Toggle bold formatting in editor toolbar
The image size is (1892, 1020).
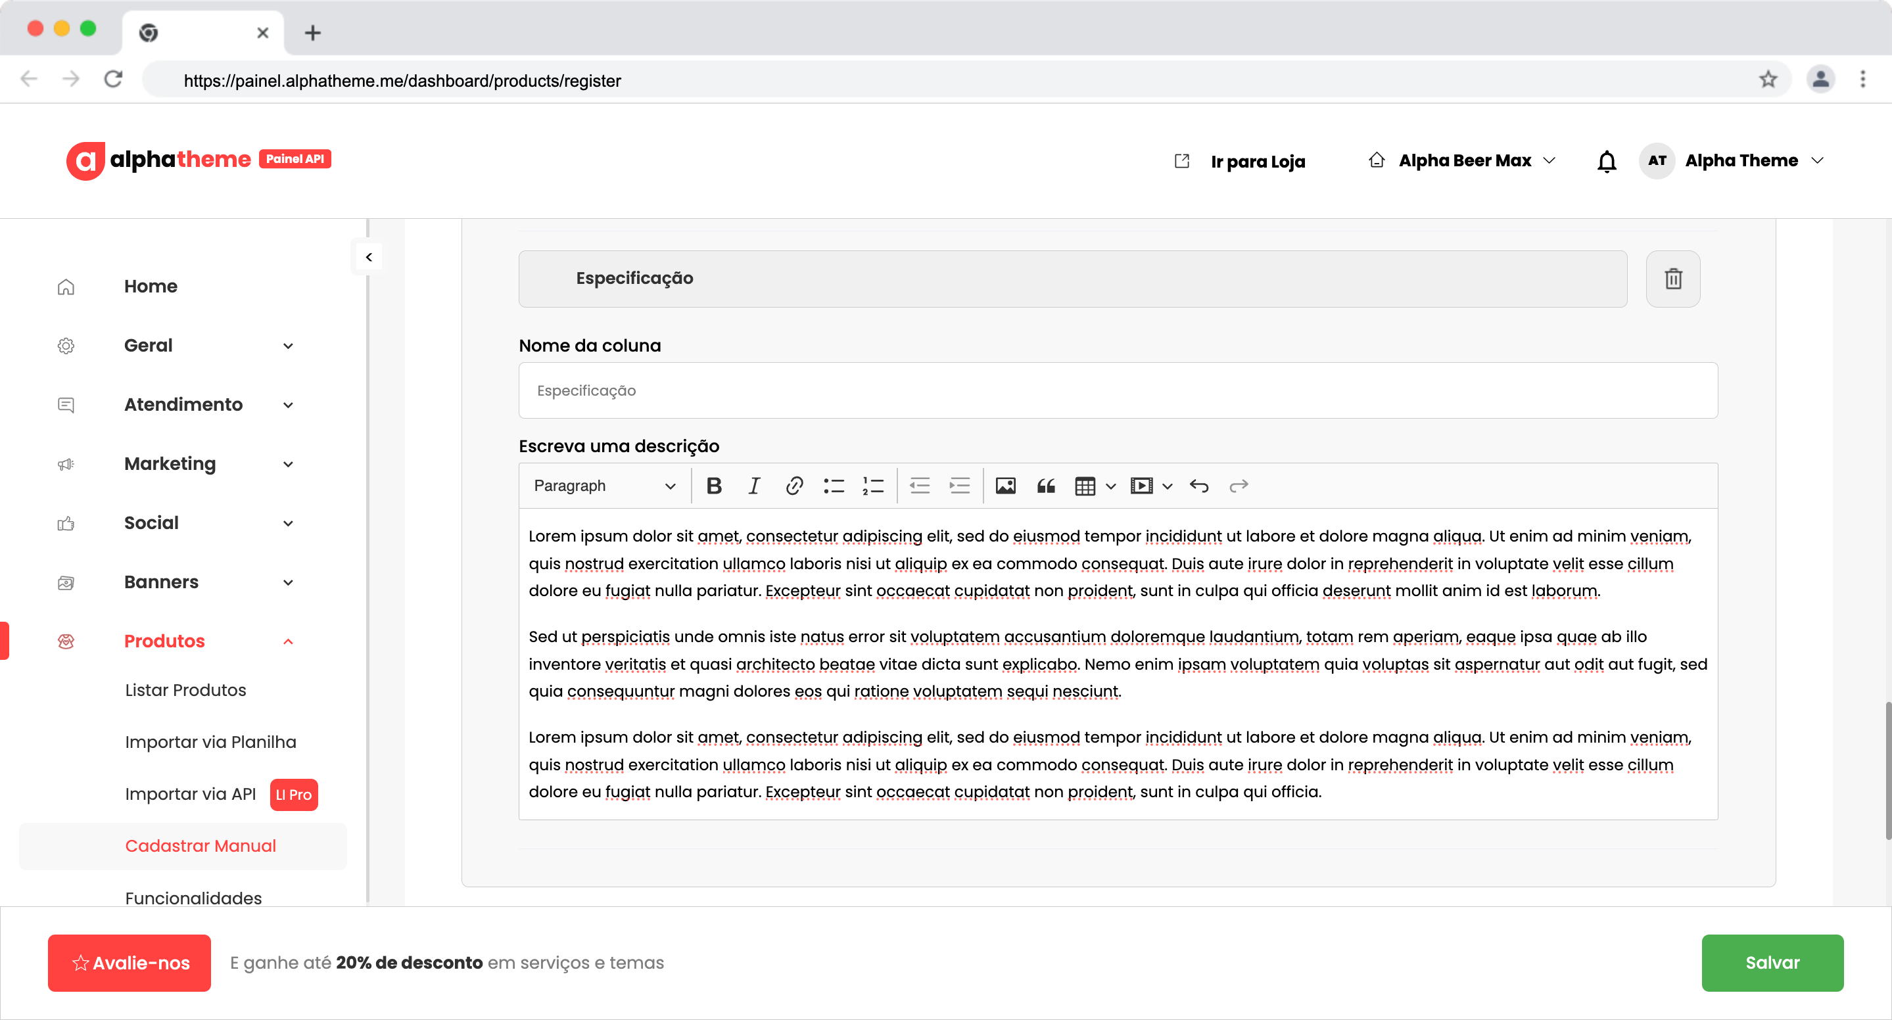713,486
